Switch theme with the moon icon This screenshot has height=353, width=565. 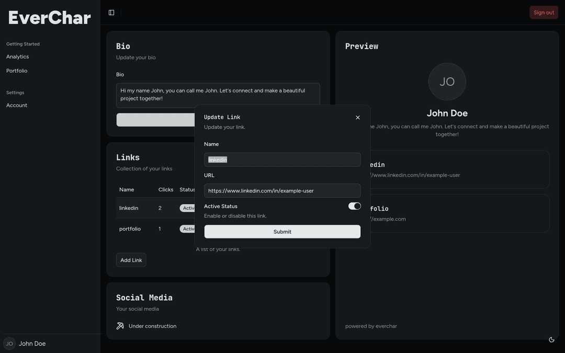551,340
